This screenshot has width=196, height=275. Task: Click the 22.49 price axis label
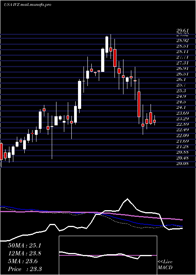182,130
